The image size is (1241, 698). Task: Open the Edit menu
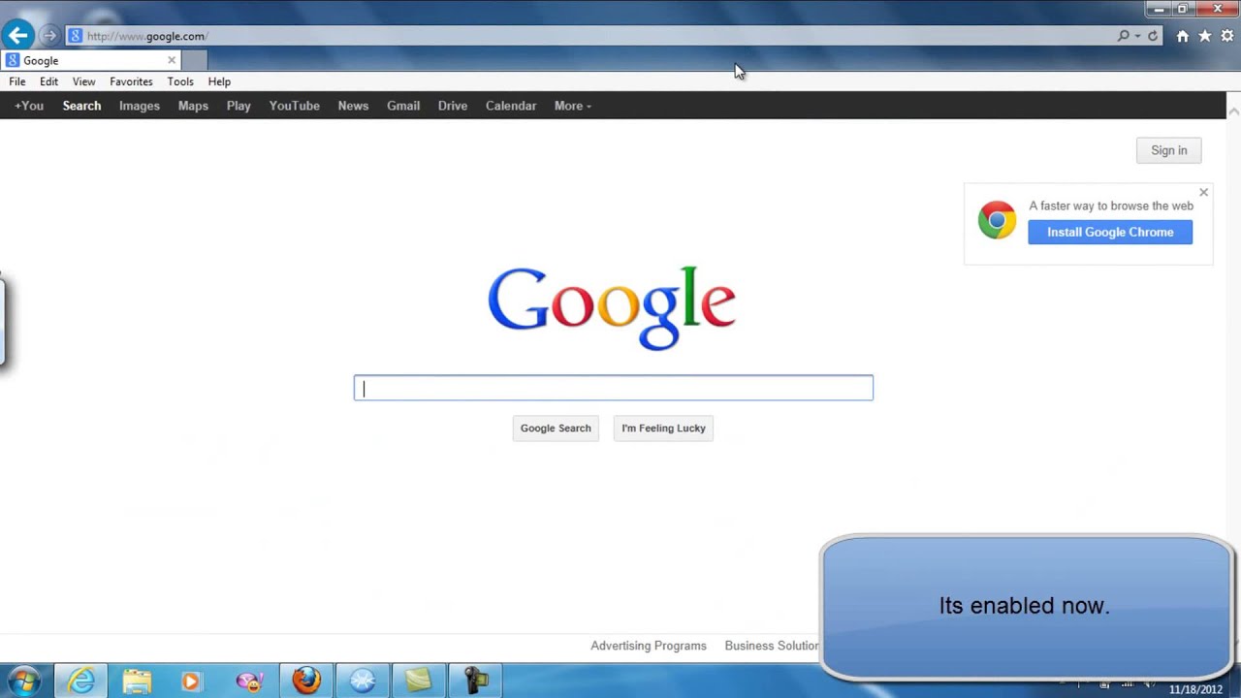48,81
